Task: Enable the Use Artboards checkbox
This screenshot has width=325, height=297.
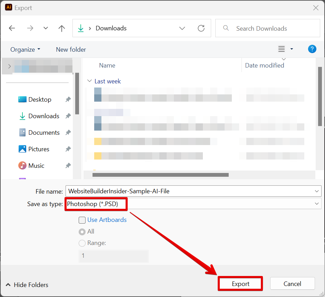Action: coord(82,220)
